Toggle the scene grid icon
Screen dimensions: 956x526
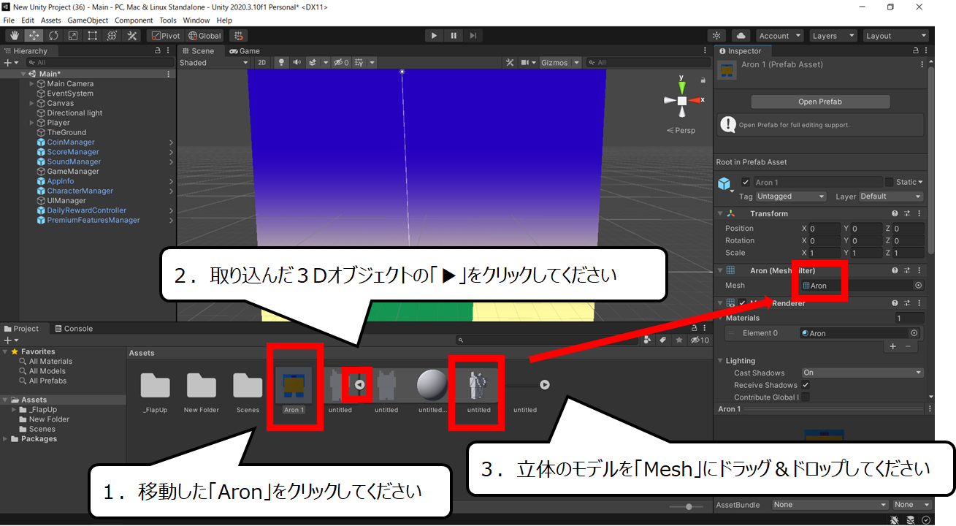(359, 63)
